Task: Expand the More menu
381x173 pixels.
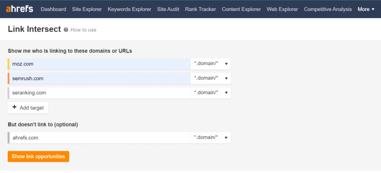Action: tap(366, 9)
